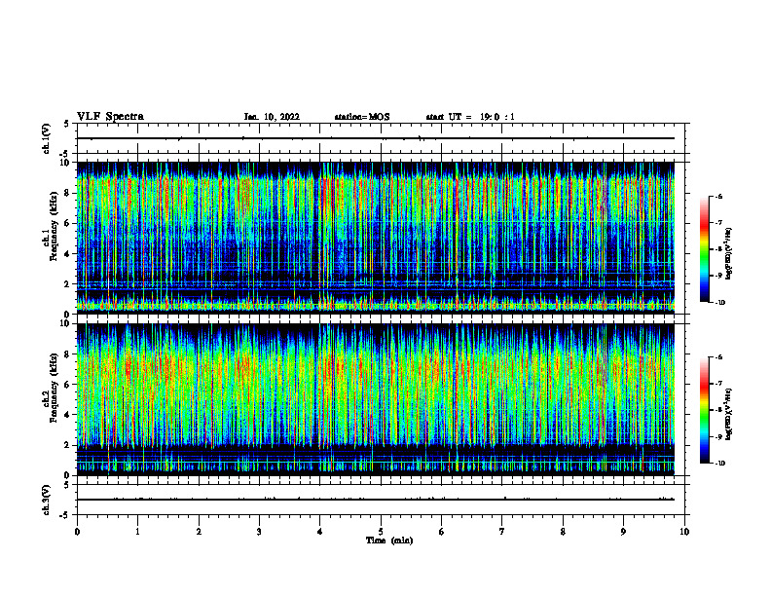Click the ch.1 spectrogram plot

376,238
